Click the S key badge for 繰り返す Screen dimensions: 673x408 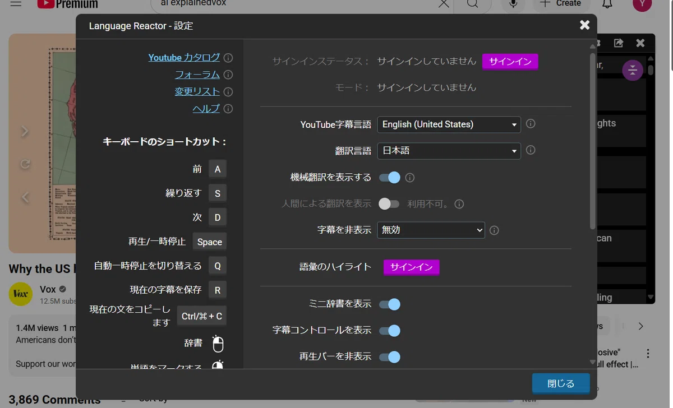218,193
